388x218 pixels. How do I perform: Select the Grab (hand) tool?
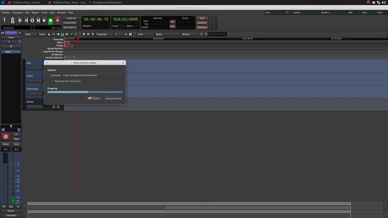point(49,35)
